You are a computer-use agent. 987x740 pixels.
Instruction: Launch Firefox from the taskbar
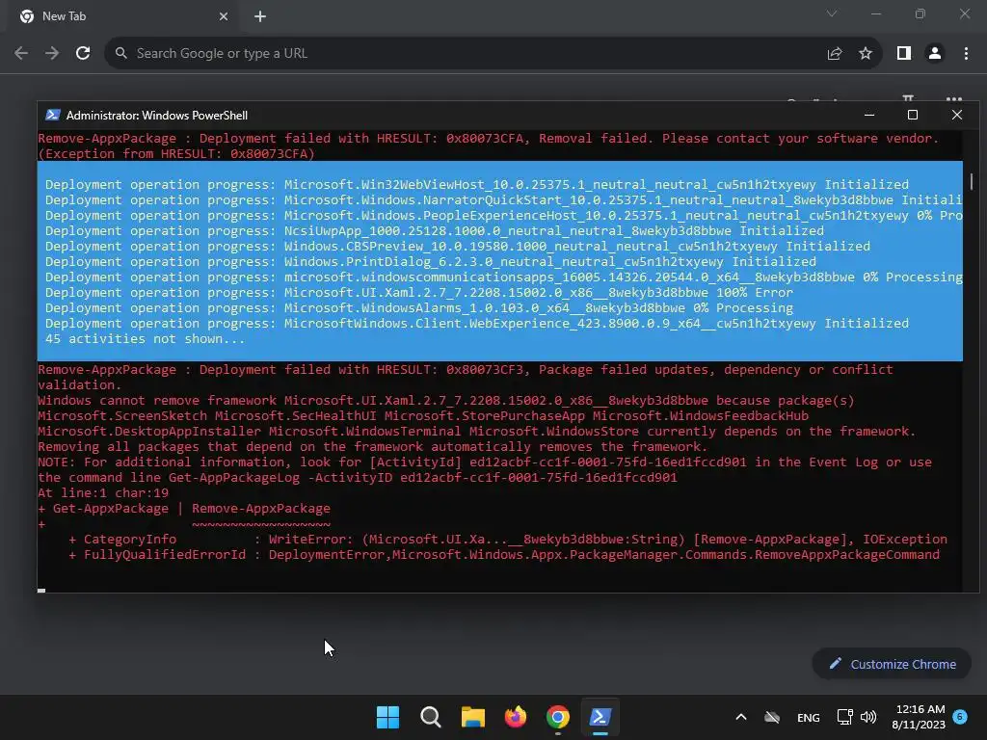(x=516, y=717)
